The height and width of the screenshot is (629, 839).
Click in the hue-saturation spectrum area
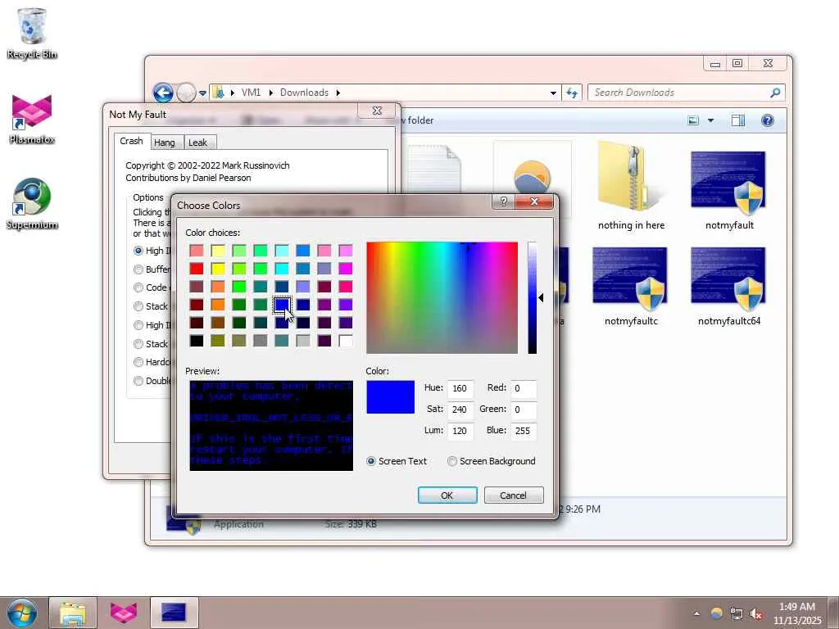(x=442, y=297)
